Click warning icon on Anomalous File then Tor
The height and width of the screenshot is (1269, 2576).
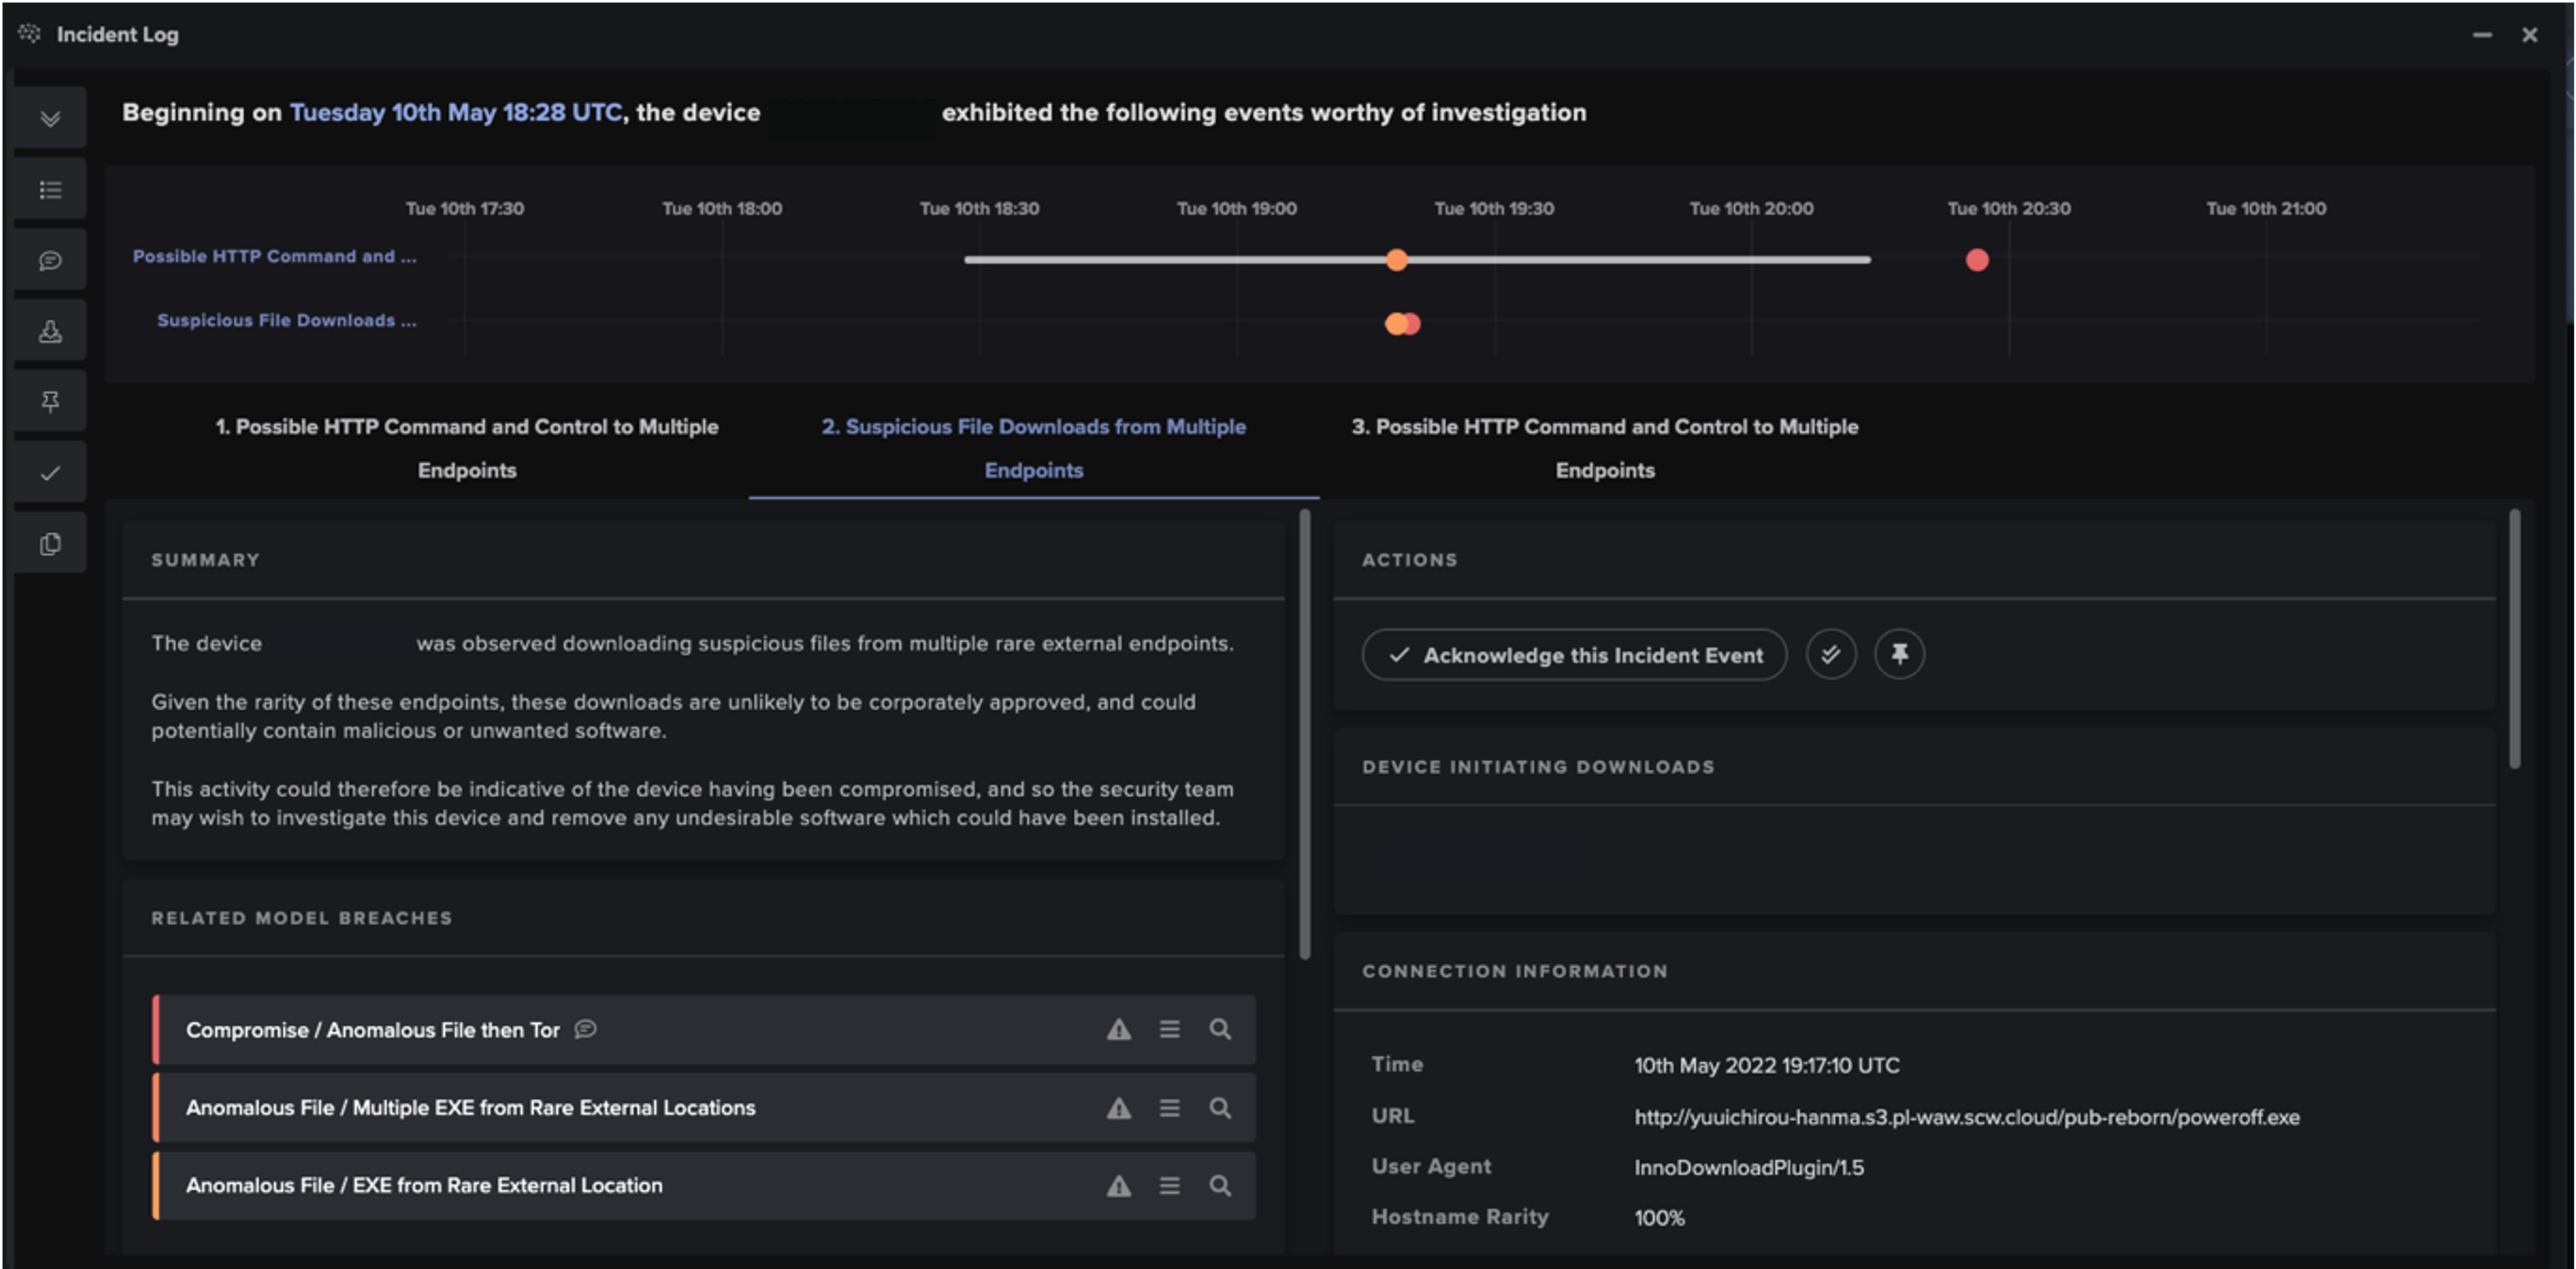tap(1118, 1029)
